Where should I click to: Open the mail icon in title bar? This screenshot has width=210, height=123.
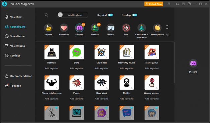[x=183, y=4]
